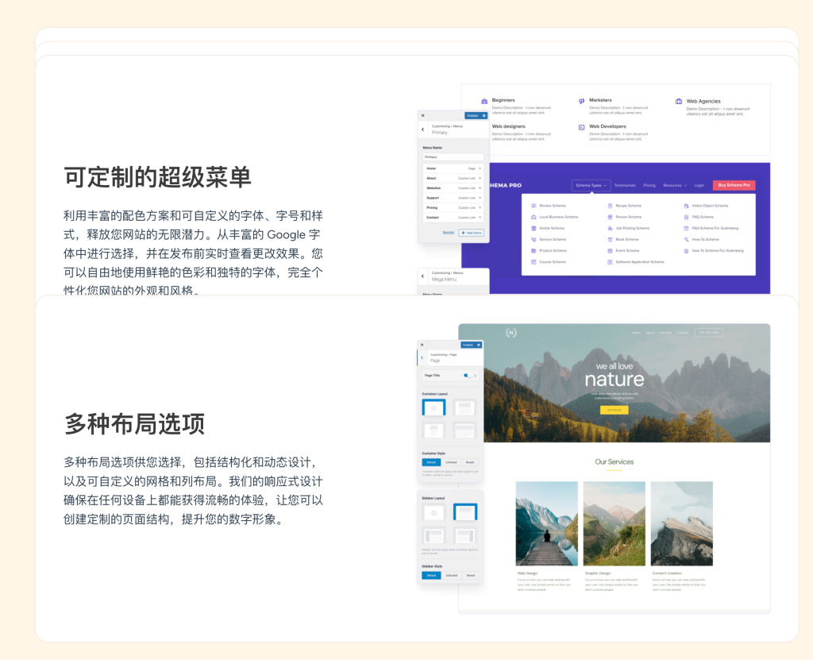Screen dimensions: 813x660
Task: Click the Web Developers terminal icon
Action: point(581,127)
